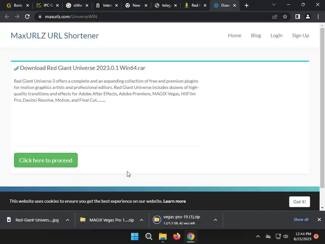
Task: Open the browser side panel
Action: (298, 17)
